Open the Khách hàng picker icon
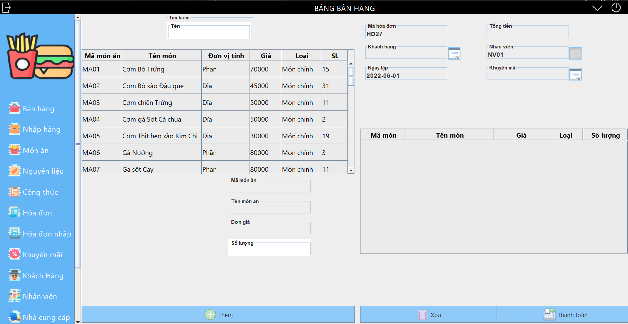Screen dimensions: 628x324 coord(454,53)
